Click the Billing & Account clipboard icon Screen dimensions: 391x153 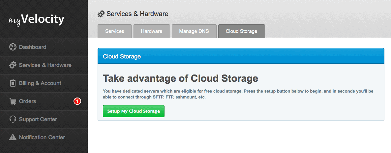pos(13,83)
